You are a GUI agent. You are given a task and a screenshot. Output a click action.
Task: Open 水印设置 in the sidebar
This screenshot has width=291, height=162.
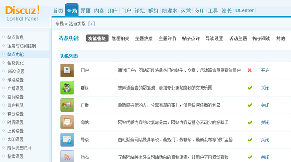pos(15,140)
